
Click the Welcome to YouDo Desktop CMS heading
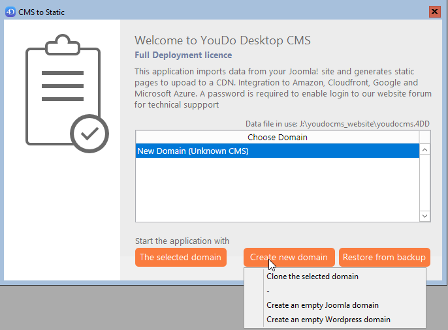click(223, 40)
